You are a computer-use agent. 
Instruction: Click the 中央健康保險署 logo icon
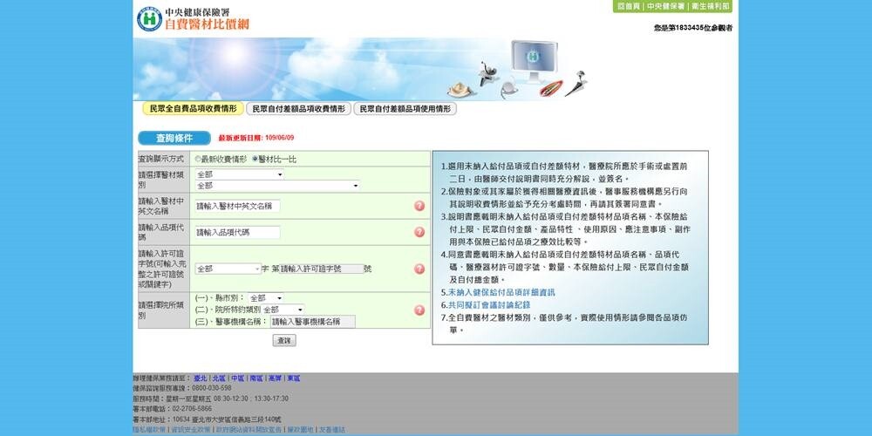click(150, 19)
